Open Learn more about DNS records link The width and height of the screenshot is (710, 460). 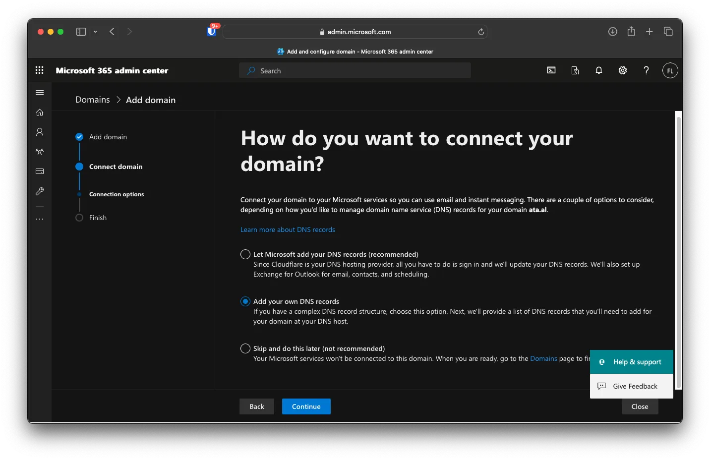288,230
